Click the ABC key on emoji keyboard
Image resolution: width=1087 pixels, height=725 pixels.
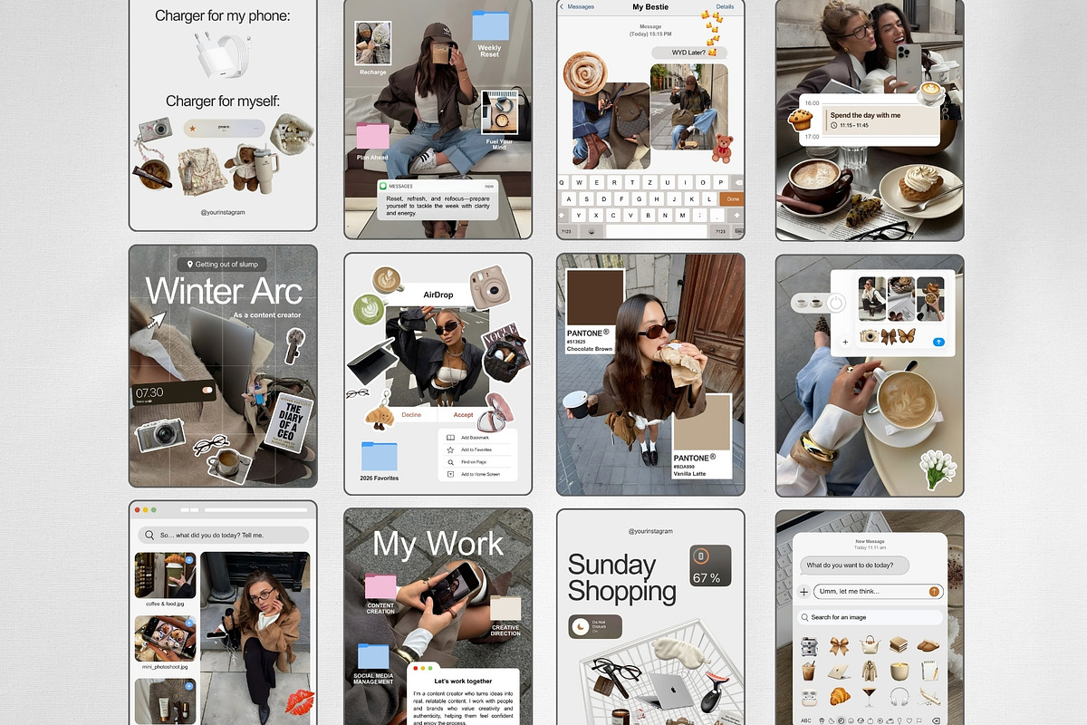click(x=806, y=720)
